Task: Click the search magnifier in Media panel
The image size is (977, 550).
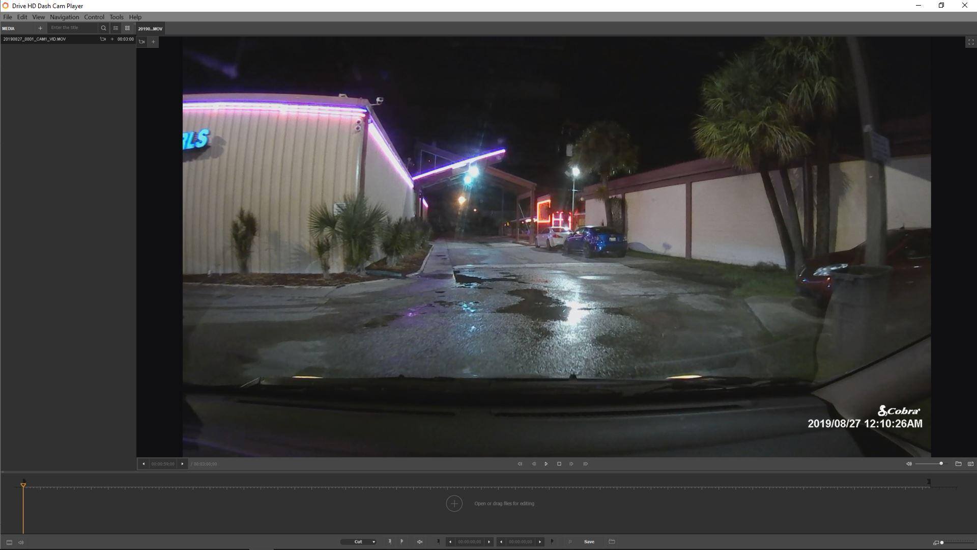Action: point(103,28)
